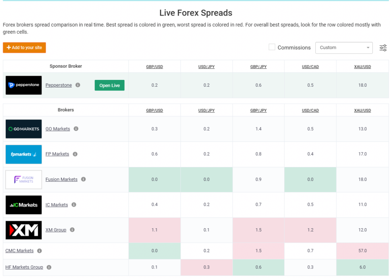Click USD/CAD header in Brokers table
The image size is (390, 278).
point(310,111)
